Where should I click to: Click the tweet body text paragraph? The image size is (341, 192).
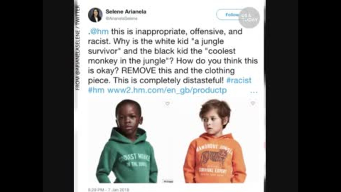pos(173,61)
